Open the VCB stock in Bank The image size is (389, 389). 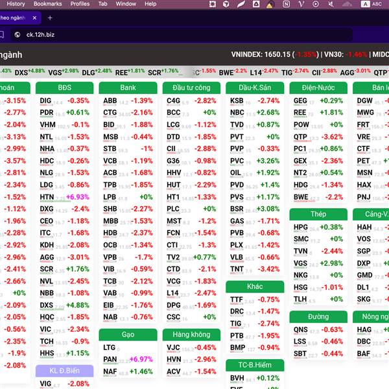(x=128, y=161)
